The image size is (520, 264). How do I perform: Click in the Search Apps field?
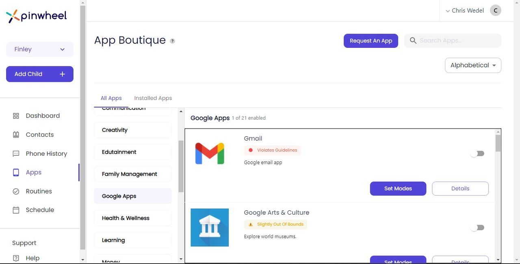coord(453,41)
